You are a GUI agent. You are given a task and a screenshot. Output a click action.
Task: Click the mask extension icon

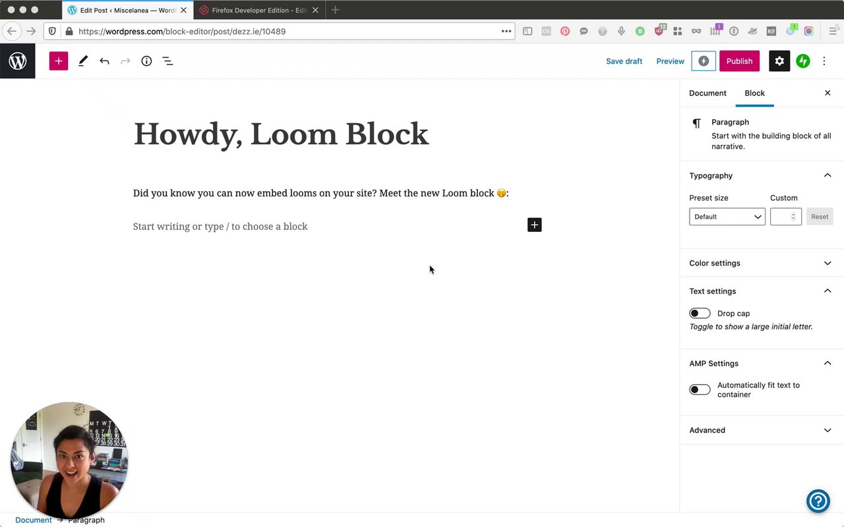point(696,31)
